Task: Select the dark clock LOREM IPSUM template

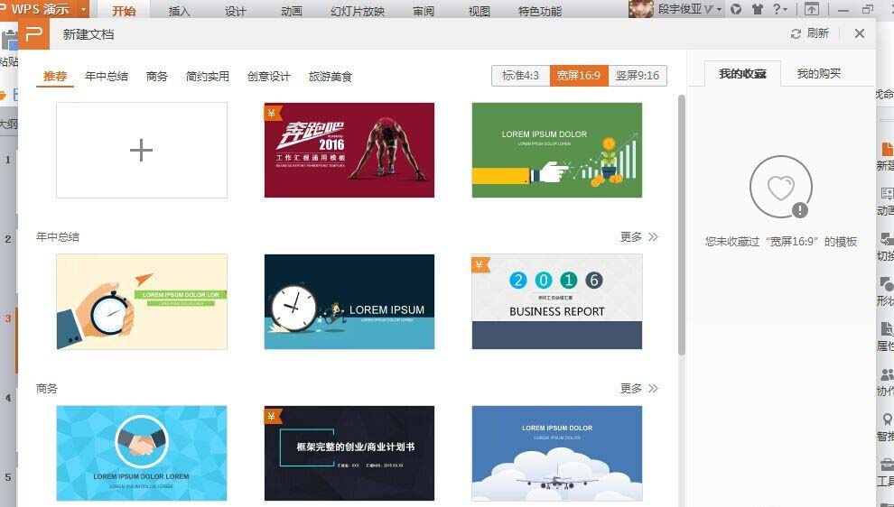Action: 349,302
